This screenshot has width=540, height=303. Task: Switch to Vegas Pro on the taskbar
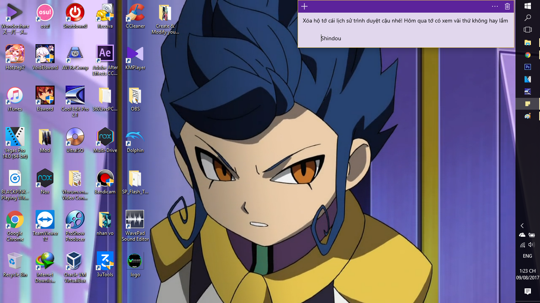tap(528, 79)
